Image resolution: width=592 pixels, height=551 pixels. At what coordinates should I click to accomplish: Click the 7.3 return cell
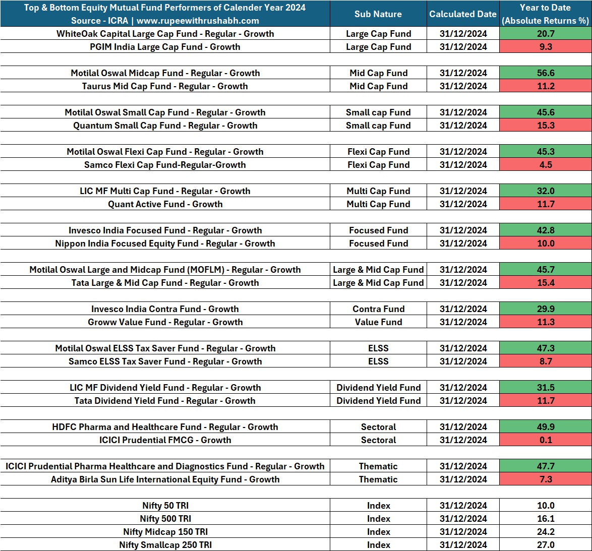546,479
